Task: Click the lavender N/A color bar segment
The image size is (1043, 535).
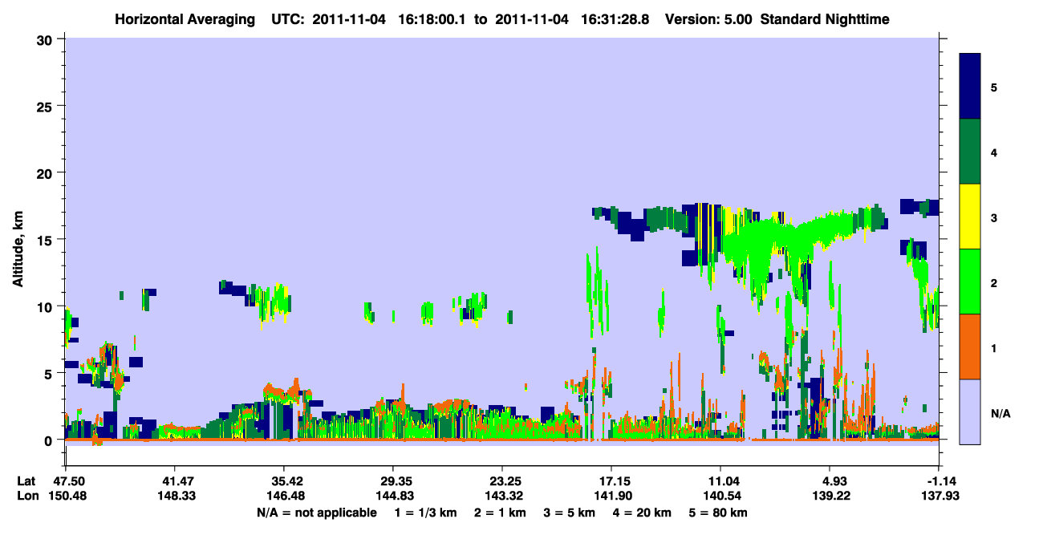Action: point(971,411)
